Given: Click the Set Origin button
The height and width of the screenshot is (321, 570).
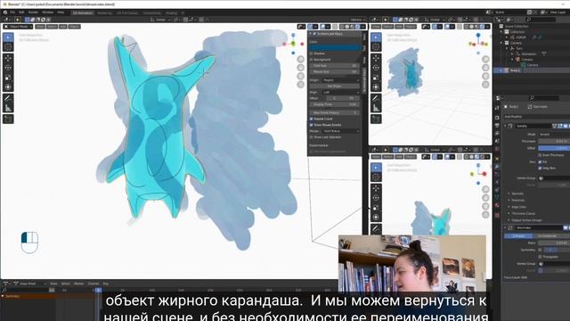Looking at the screenshot, I should tap(335, 86).
